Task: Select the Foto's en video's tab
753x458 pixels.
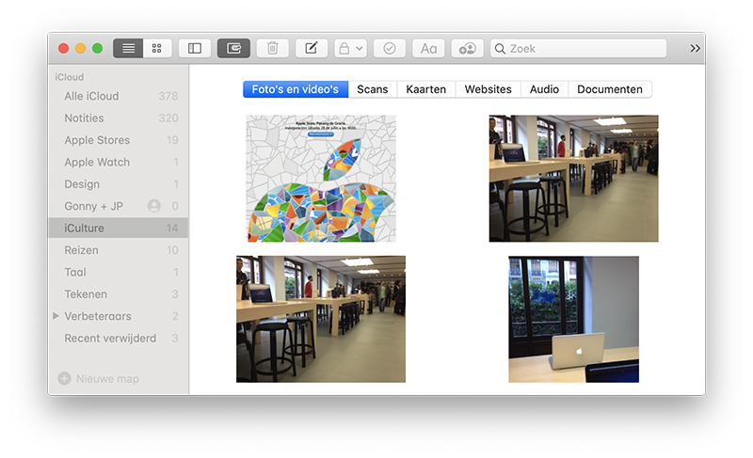Action: click(x=296, y=89)
